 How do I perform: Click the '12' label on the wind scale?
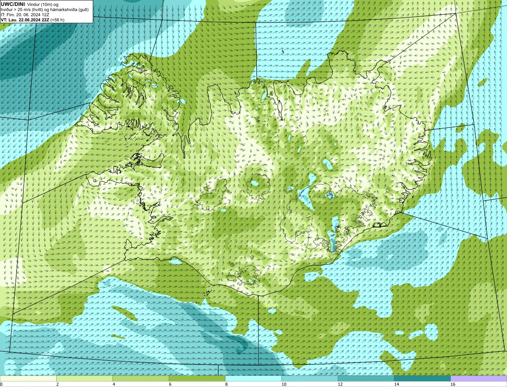tap(340, 384)
